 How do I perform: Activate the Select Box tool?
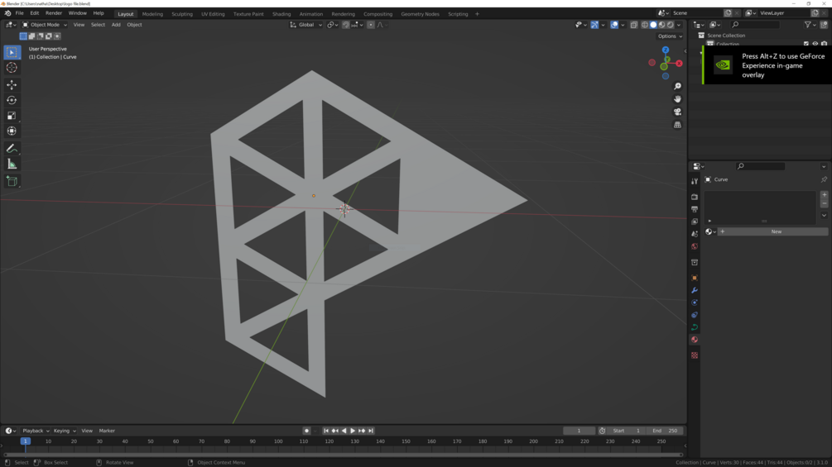pos(12,52)
